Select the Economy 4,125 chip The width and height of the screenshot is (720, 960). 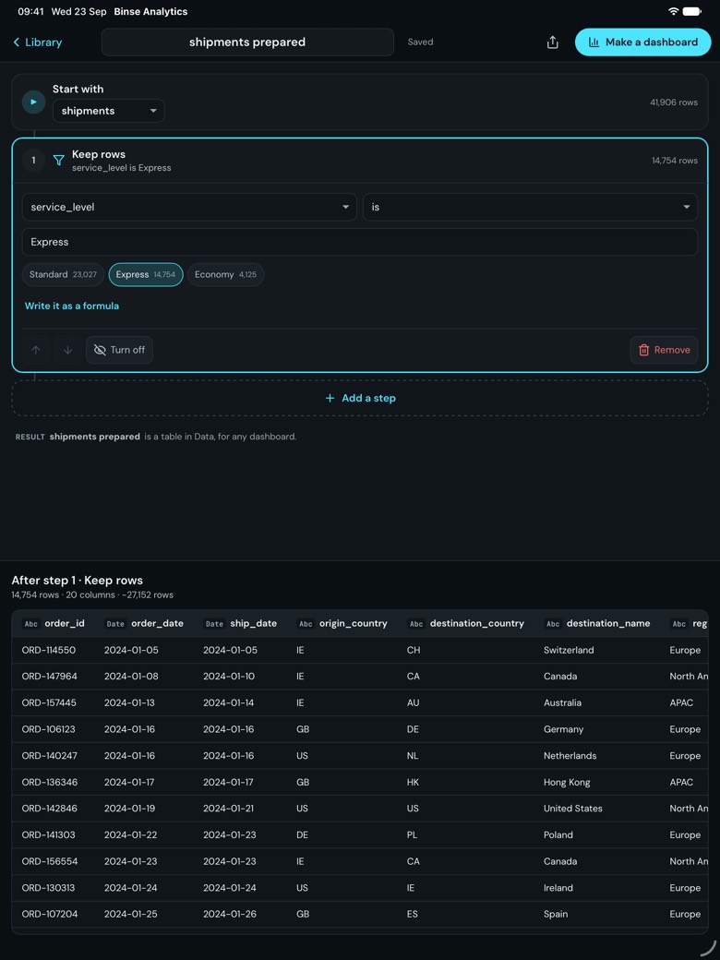tap(226, 275)
